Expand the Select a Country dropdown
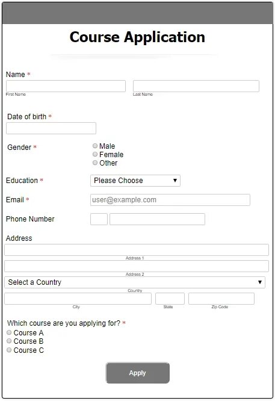The width and height of the screenshot is (275, 401). pos(135,282)
